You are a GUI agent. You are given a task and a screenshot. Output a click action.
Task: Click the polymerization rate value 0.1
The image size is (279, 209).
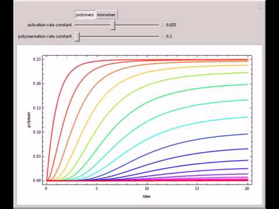169,37
